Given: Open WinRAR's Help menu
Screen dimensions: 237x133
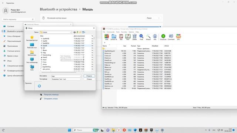Looking at the screenshot, I should (x=137, y=32).
